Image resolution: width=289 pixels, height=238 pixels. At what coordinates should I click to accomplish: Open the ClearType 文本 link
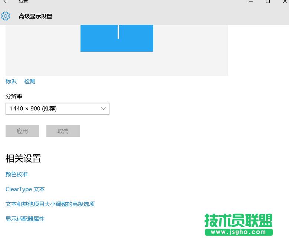(x=25, y=189)
